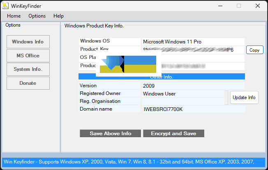Image resolution: width=268 pixels, height=170 pixels.
Task: Click the Version value 2009
Action: pyautogui.click(x=193, y=86)
